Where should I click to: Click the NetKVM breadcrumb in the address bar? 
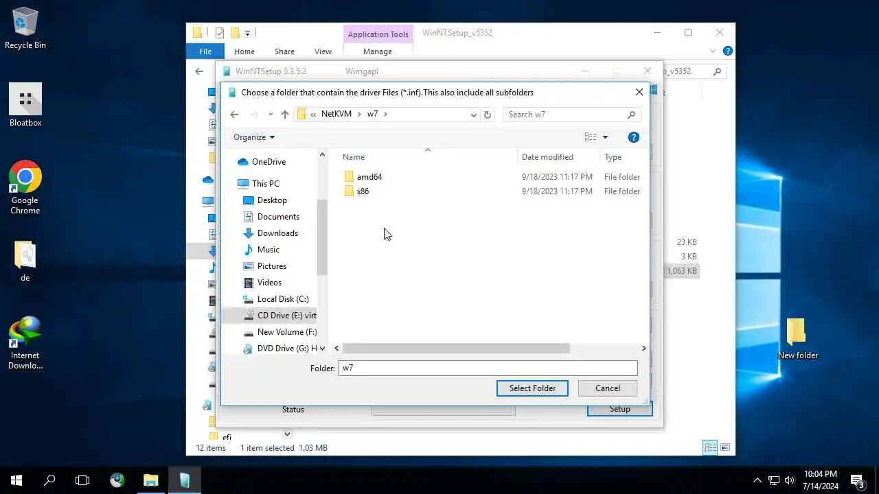(336, 114)
